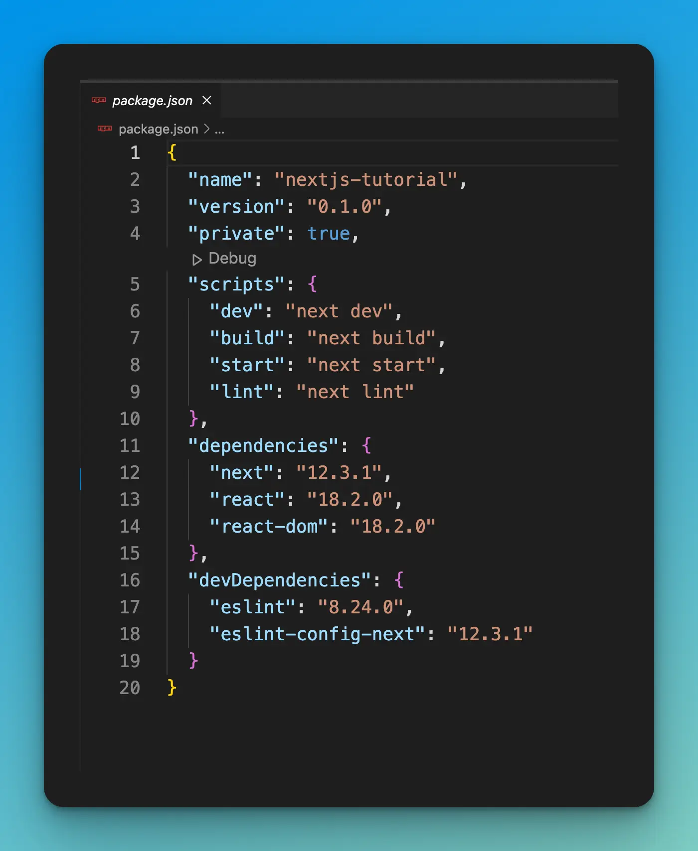Click the pink opening brace after devDependencies
This screenshot has width=698, height=851.
(399, 580)
